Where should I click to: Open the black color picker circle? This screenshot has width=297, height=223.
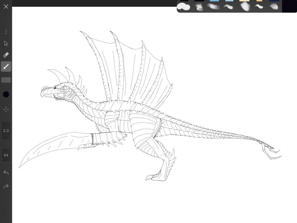pos(6,94)
